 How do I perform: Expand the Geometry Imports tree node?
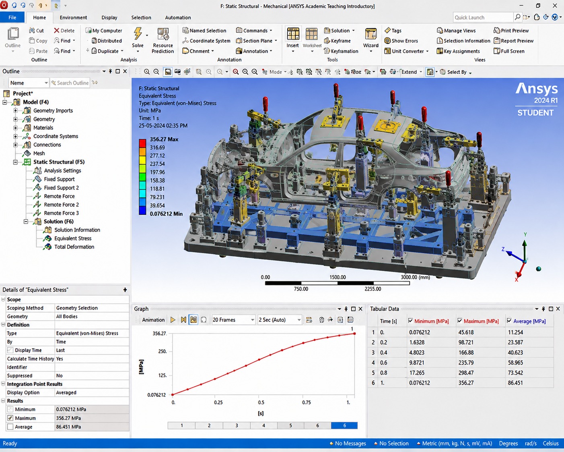coord(16,110)
